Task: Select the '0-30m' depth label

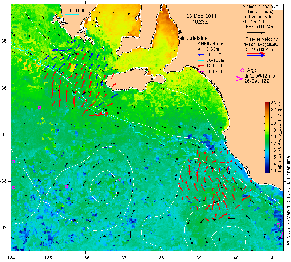Action: tap(212, 49)
